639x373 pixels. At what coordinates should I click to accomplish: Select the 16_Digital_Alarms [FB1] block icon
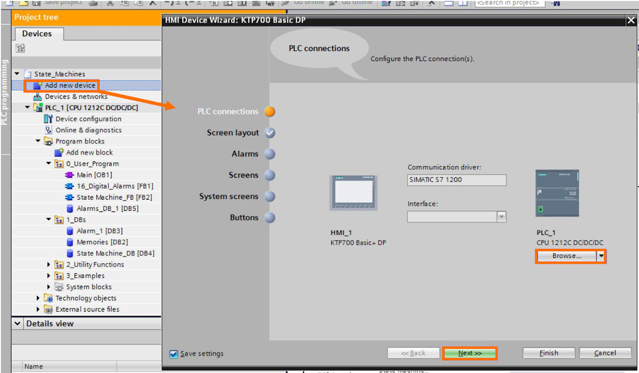click(69, 186)
